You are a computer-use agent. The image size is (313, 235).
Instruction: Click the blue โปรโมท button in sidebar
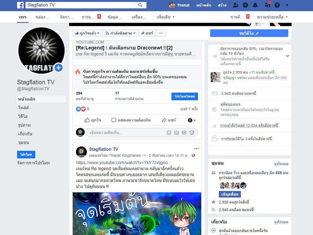[x=26, y=155]
